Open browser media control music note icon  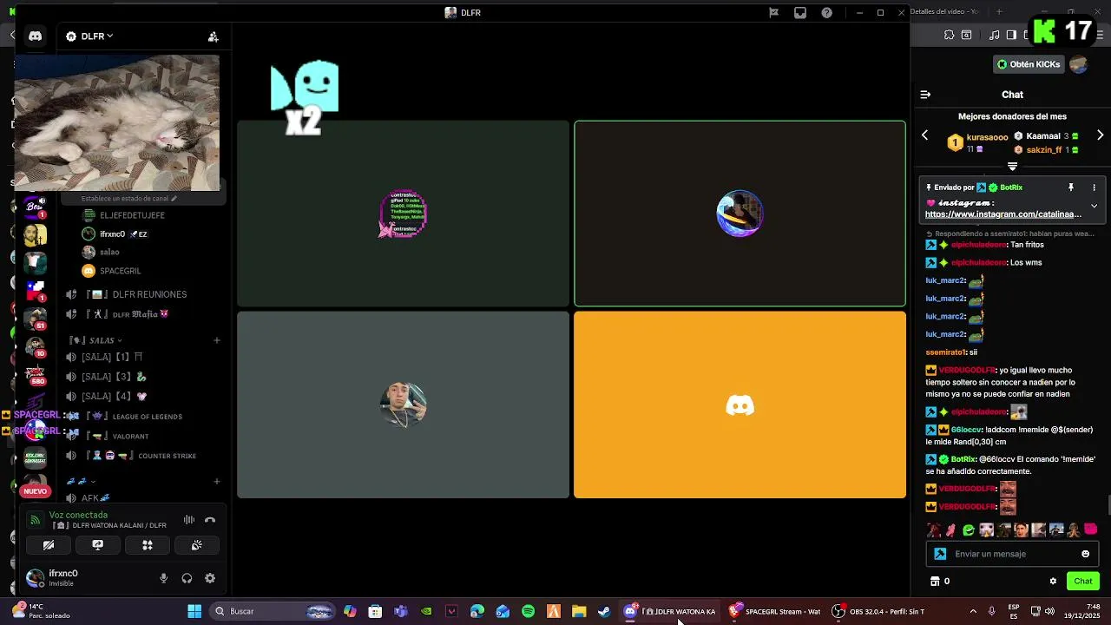995,36
